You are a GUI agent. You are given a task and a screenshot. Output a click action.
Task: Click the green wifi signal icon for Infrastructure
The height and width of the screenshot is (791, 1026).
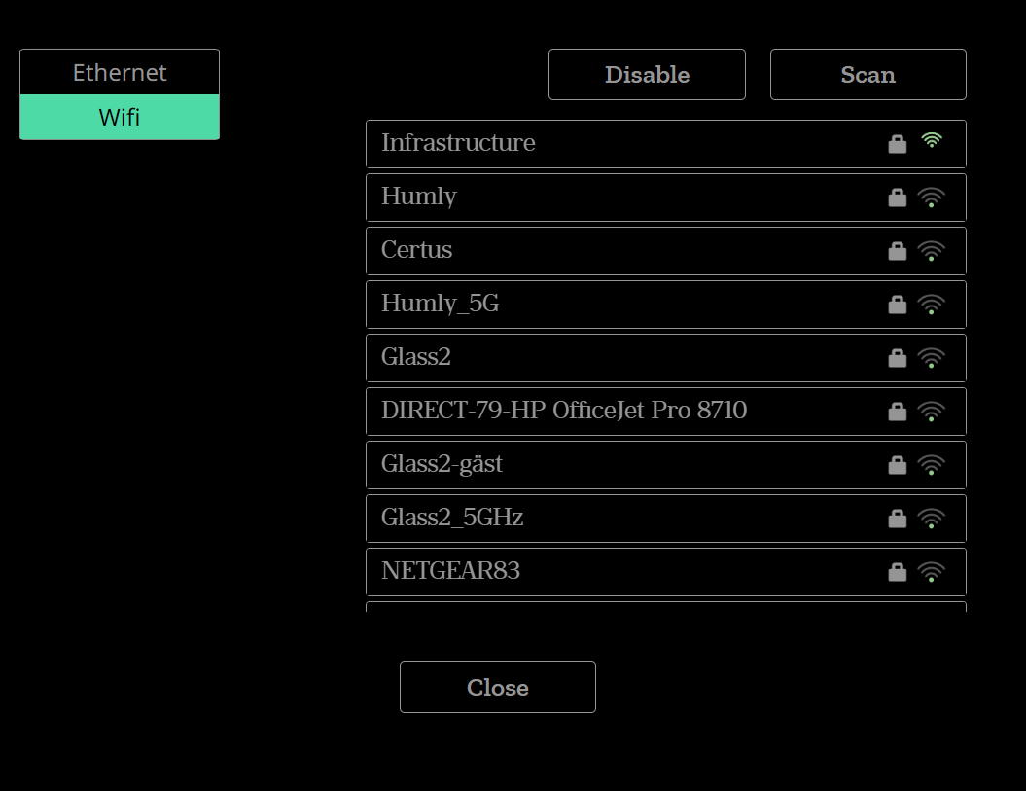pyautogui.click(x=932, y=140)
